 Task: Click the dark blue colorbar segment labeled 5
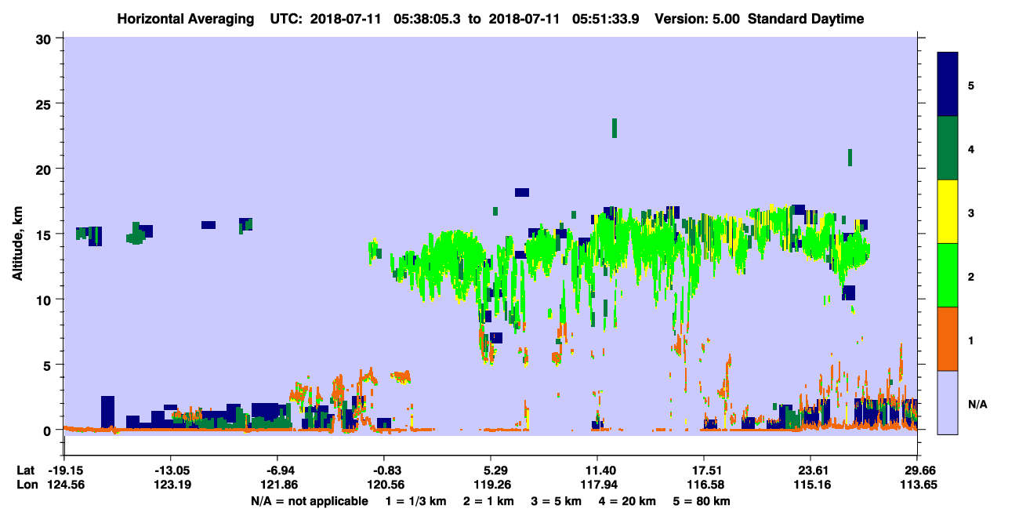click(948, 84)
